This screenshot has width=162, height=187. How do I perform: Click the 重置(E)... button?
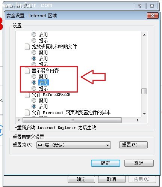pyautogui.click(x=133, y=145)
